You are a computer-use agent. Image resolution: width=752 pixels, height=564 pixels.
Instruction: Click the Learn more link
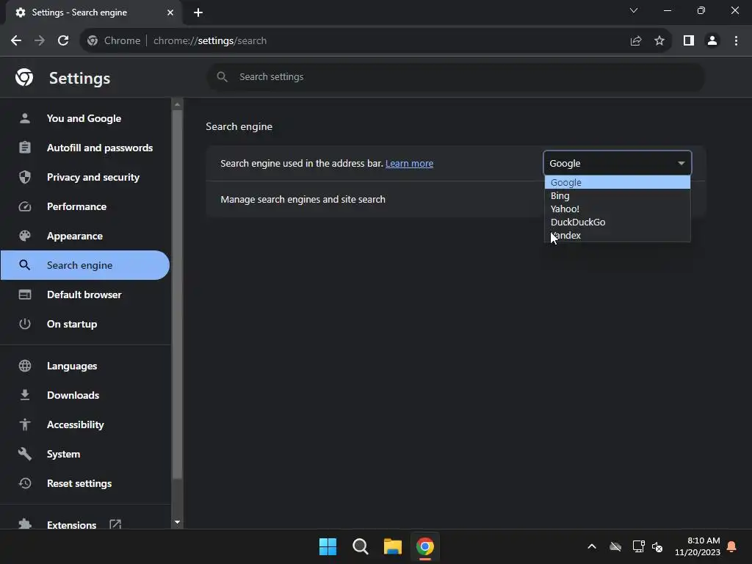pyautogui.click(x=409, y=164)
